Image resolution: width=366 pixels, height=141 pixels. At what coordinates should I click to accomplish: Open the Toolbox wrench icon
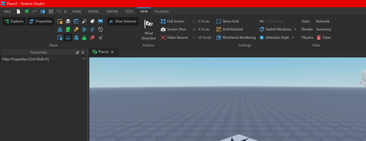click(60, 29)
